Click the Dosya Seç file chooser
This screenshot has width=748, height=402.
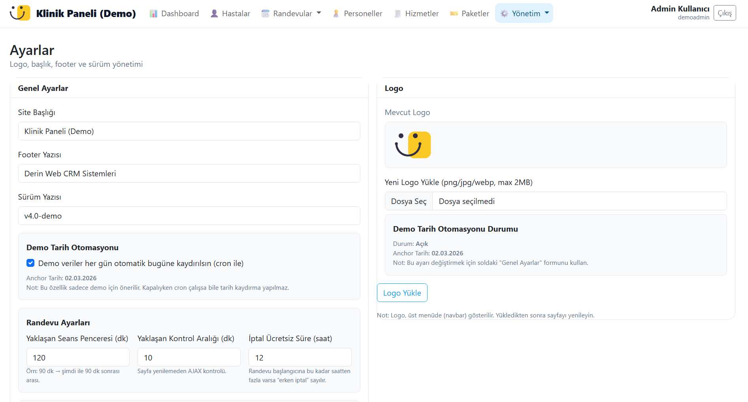pyautogui.click(x=409, y=201)
